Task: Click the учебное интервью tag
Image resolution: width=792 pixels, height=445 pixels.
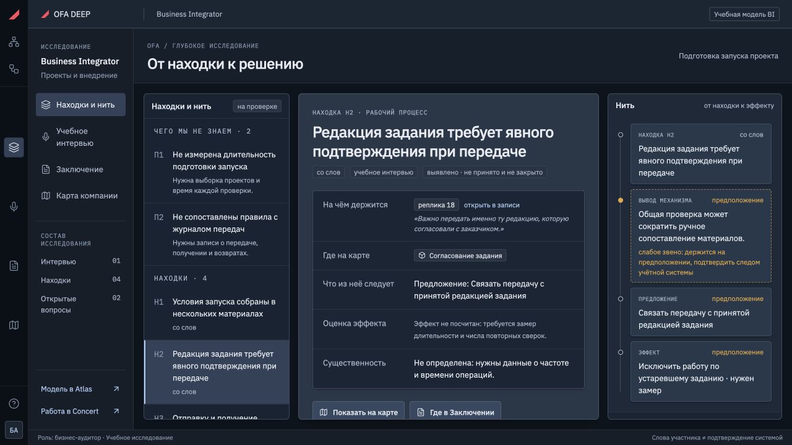Action: click(384, 172)
